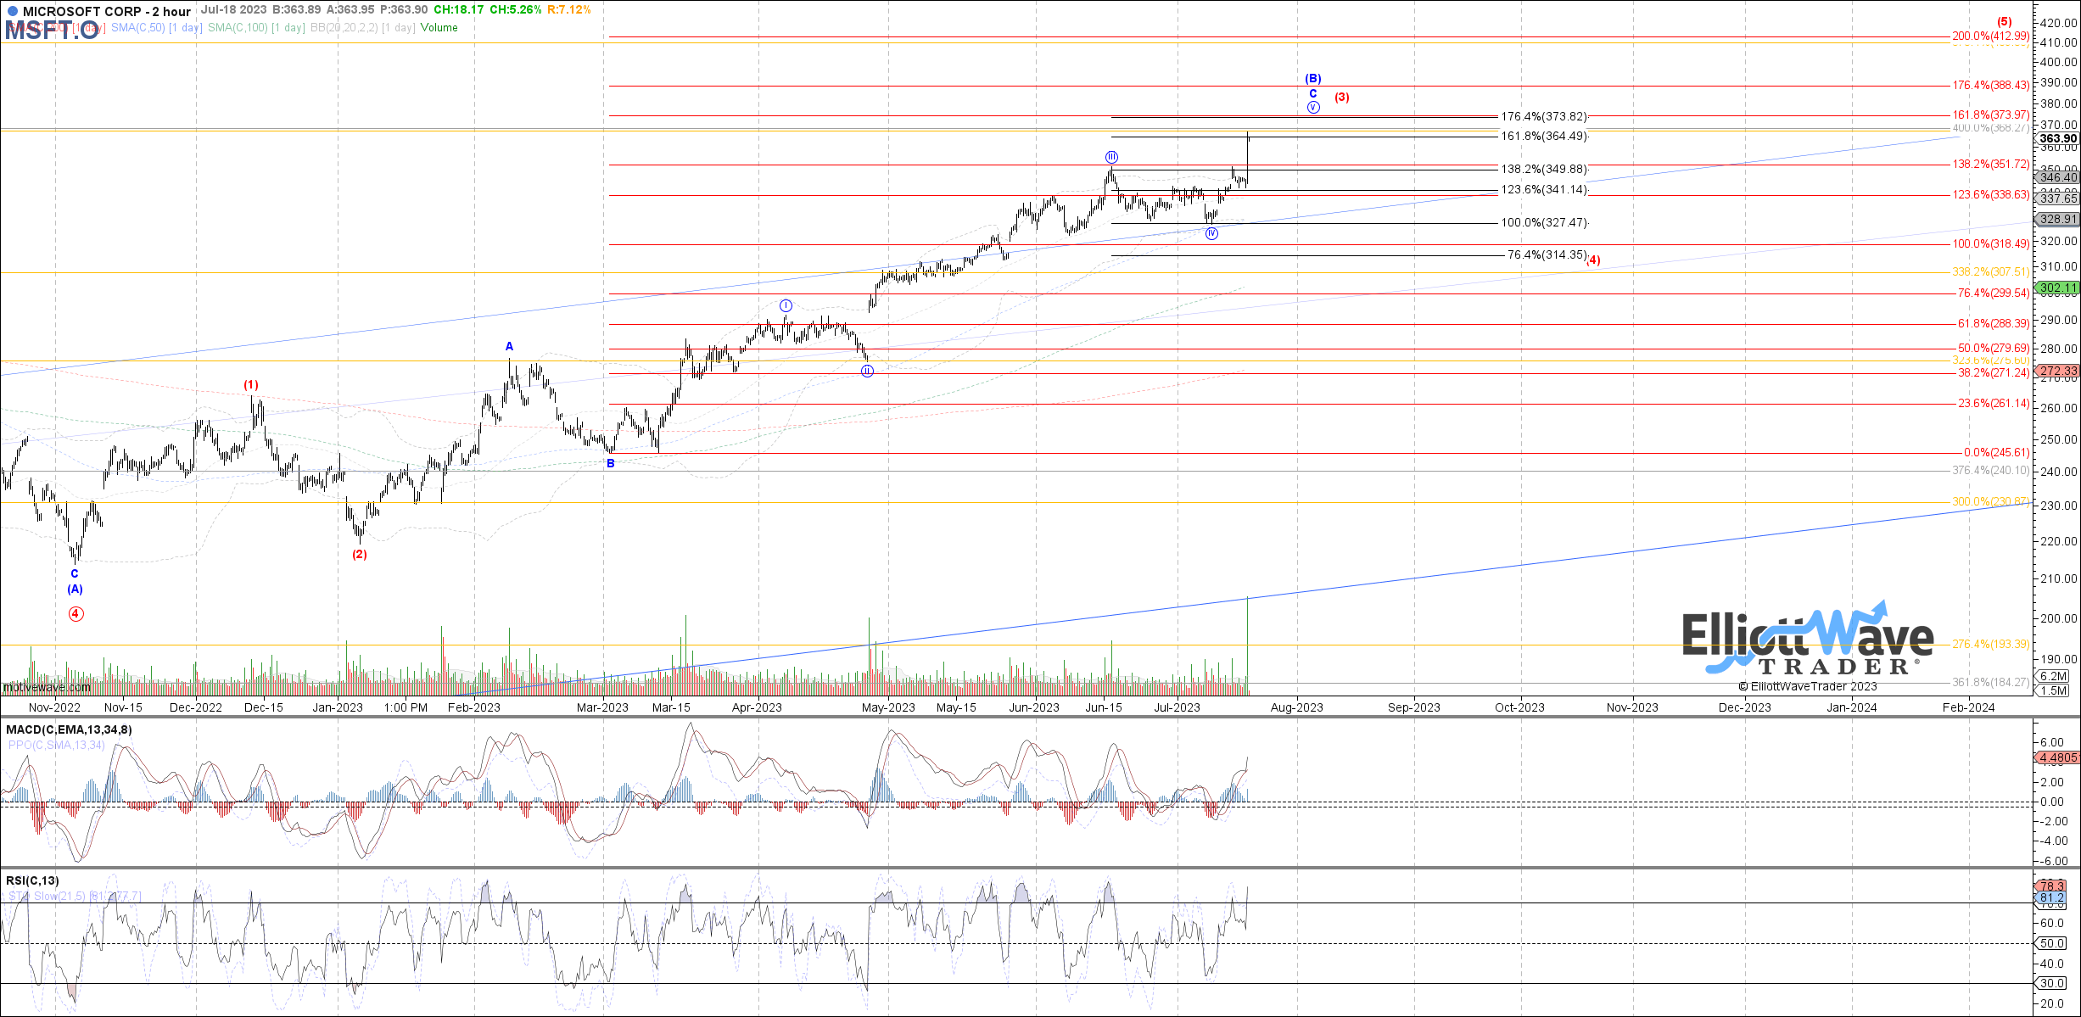Click the blue dot beside MICROSOFT CORP title
Viewport: 2081px width, 1017px height.
(x=12, y=12)
